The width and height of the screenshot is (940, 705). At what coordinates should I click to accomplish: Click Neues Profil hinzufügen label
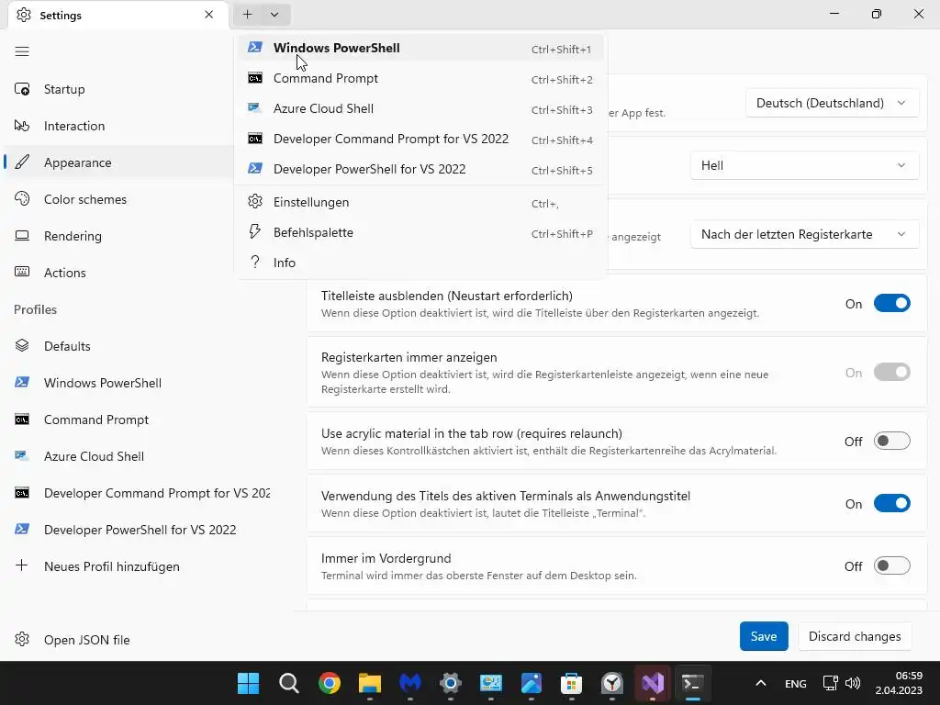(x=111, y=566)
